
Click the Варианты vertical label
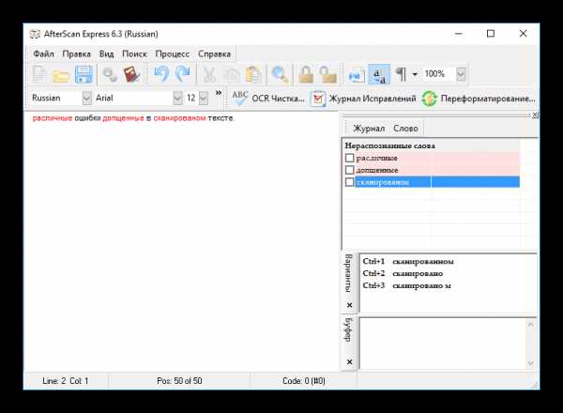348,273
